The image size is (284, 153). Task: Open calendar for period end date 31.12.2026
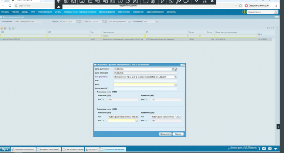point(103,21)
